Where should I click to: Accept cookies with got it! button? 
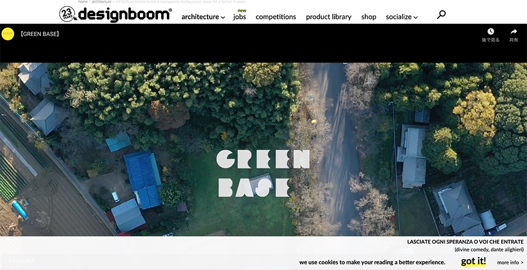click(x=473, y=261)
